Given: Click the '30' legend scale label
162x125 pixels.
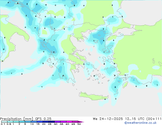Looking at the screenshot, I should pyautogui.click(x=55, y=124).
